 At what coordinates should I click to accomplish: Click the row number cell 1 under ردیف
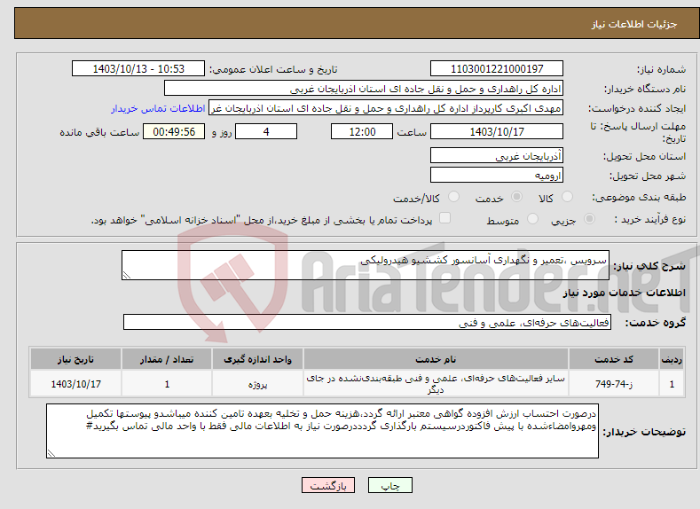tap(672, 384)
